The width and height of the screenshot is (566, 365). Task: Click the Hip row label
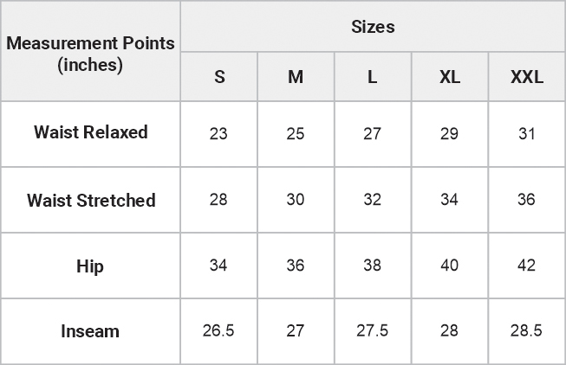pos(90,266)
